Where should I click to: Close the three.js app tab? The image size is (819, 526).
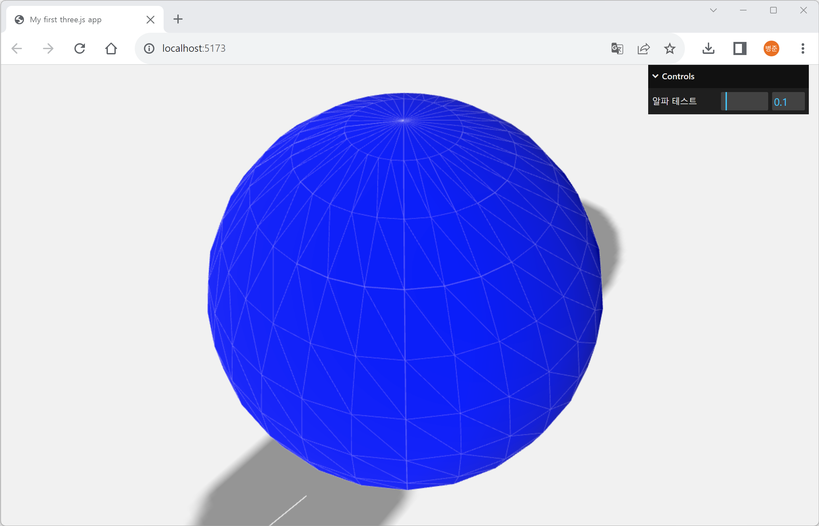click(150, 20)
